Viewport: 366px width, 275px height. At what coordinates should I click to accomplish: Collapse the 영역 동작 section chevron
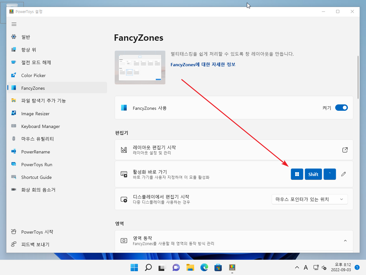(x=345, y=241)
